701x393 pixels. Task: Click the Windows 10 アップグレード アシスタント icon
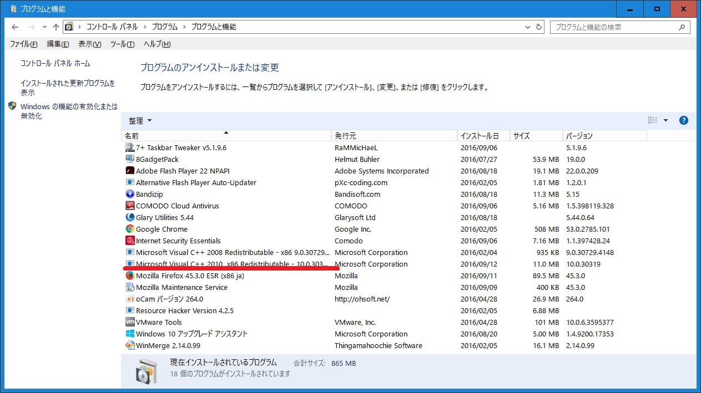pos(130,334)
